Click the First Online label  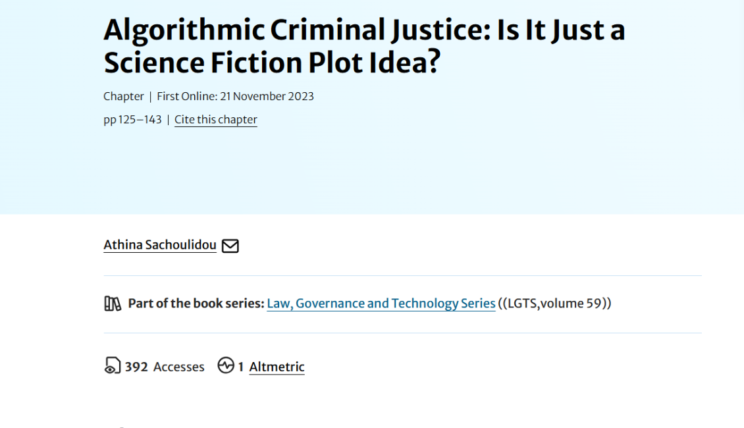(x=186, y=96)
